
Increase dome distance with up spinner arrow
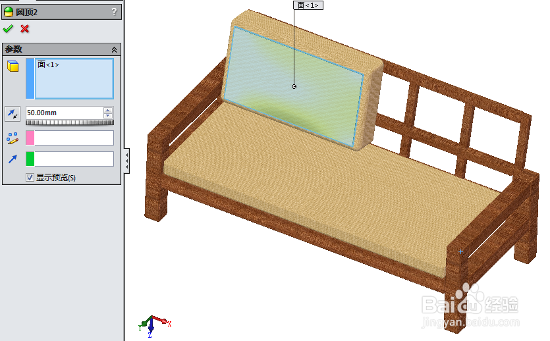[108, 110]
